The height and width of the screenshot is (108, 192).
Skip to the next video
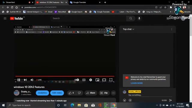tap(25, 80)
